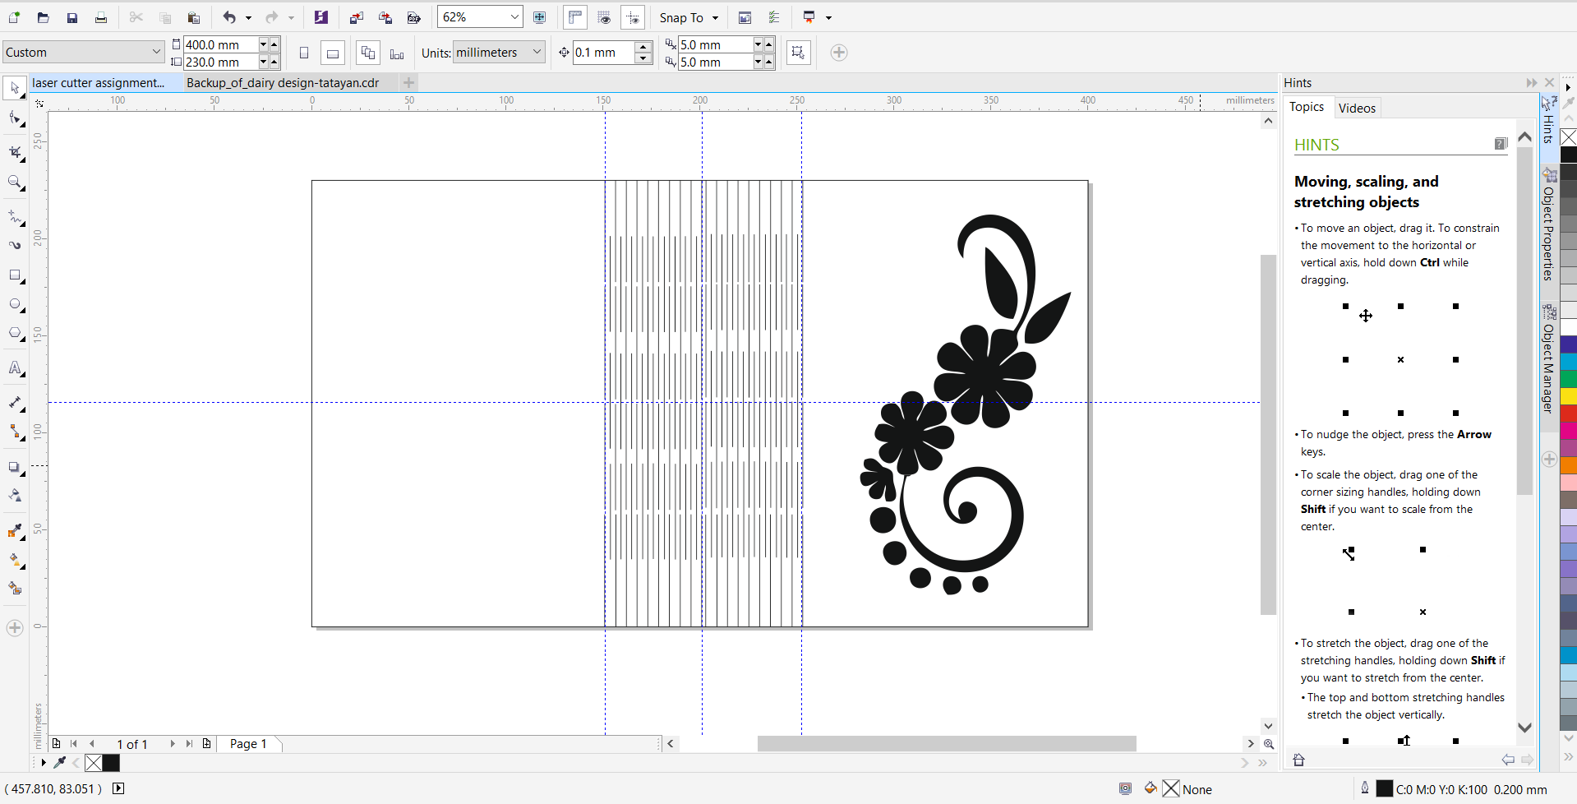Toggle Treat as Filled option

[798, 53]
